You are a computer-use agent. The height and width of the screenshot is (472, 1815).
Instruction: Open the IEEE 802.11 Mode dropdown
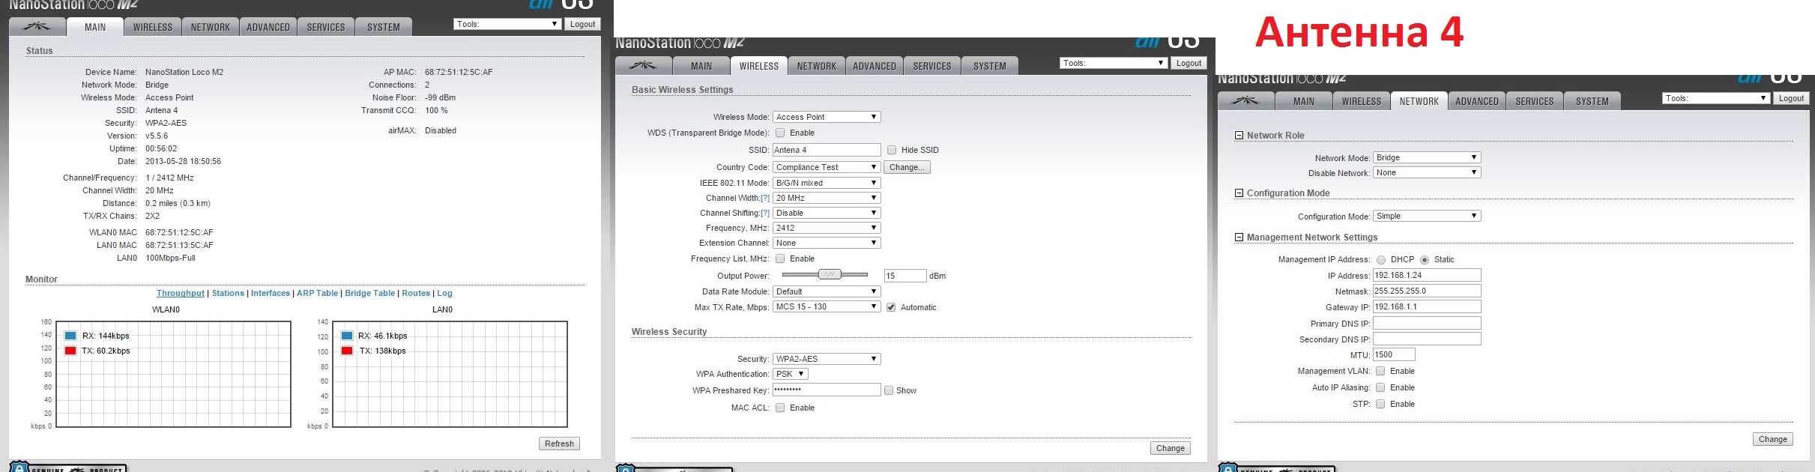pyautogui.click(x=827, y=183)
